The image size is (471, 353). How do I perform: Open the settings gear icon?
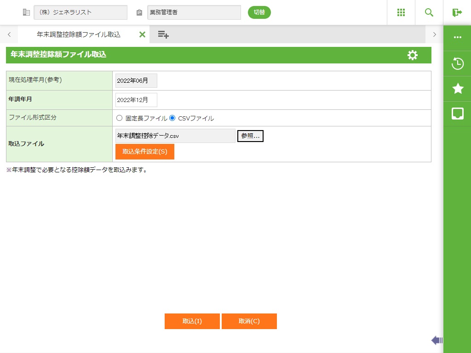click(413, 55)
